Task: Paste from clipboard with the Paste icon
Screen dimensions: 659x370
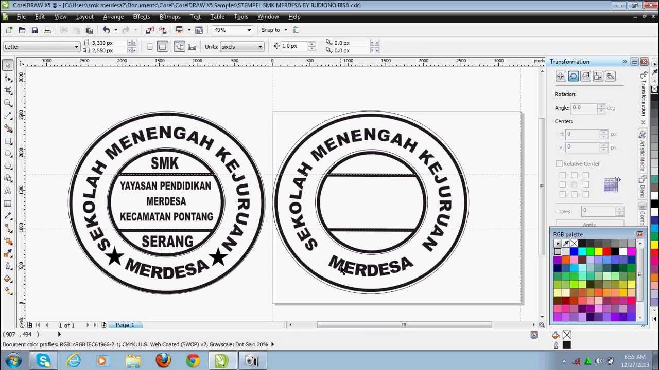Action: click(x=89, y=30)
